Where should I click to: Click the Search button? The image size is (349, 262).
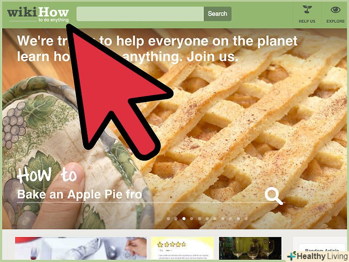(218, 14)
